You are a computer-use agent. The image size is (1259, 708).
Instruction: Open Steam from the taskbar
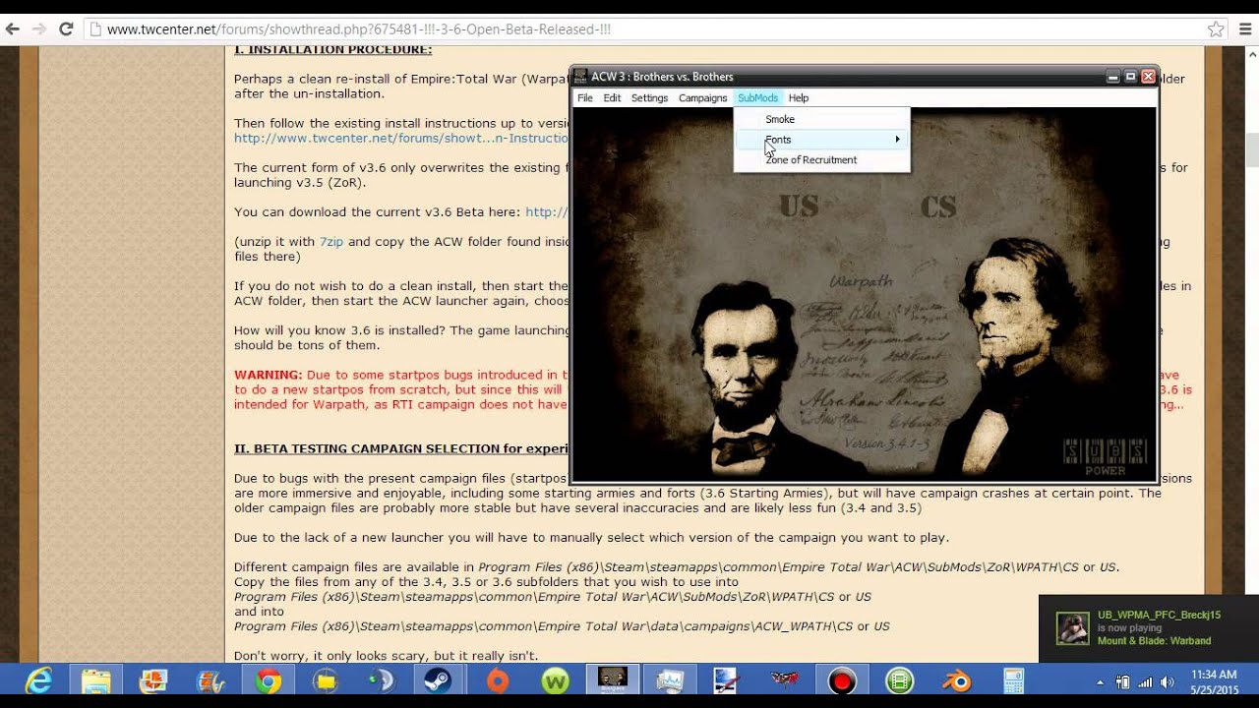click(x=439, y=680)
